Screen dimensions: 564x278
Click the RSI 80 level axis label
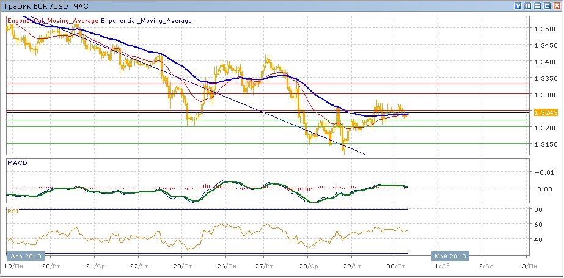point(539,210)
